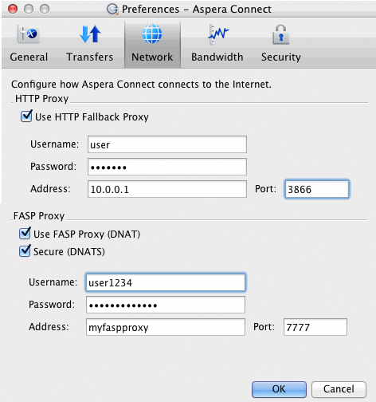Click the Aspera Connect title bar icon
The height and width of the screenshot is (402, 376).
click(x=112, y=9)
